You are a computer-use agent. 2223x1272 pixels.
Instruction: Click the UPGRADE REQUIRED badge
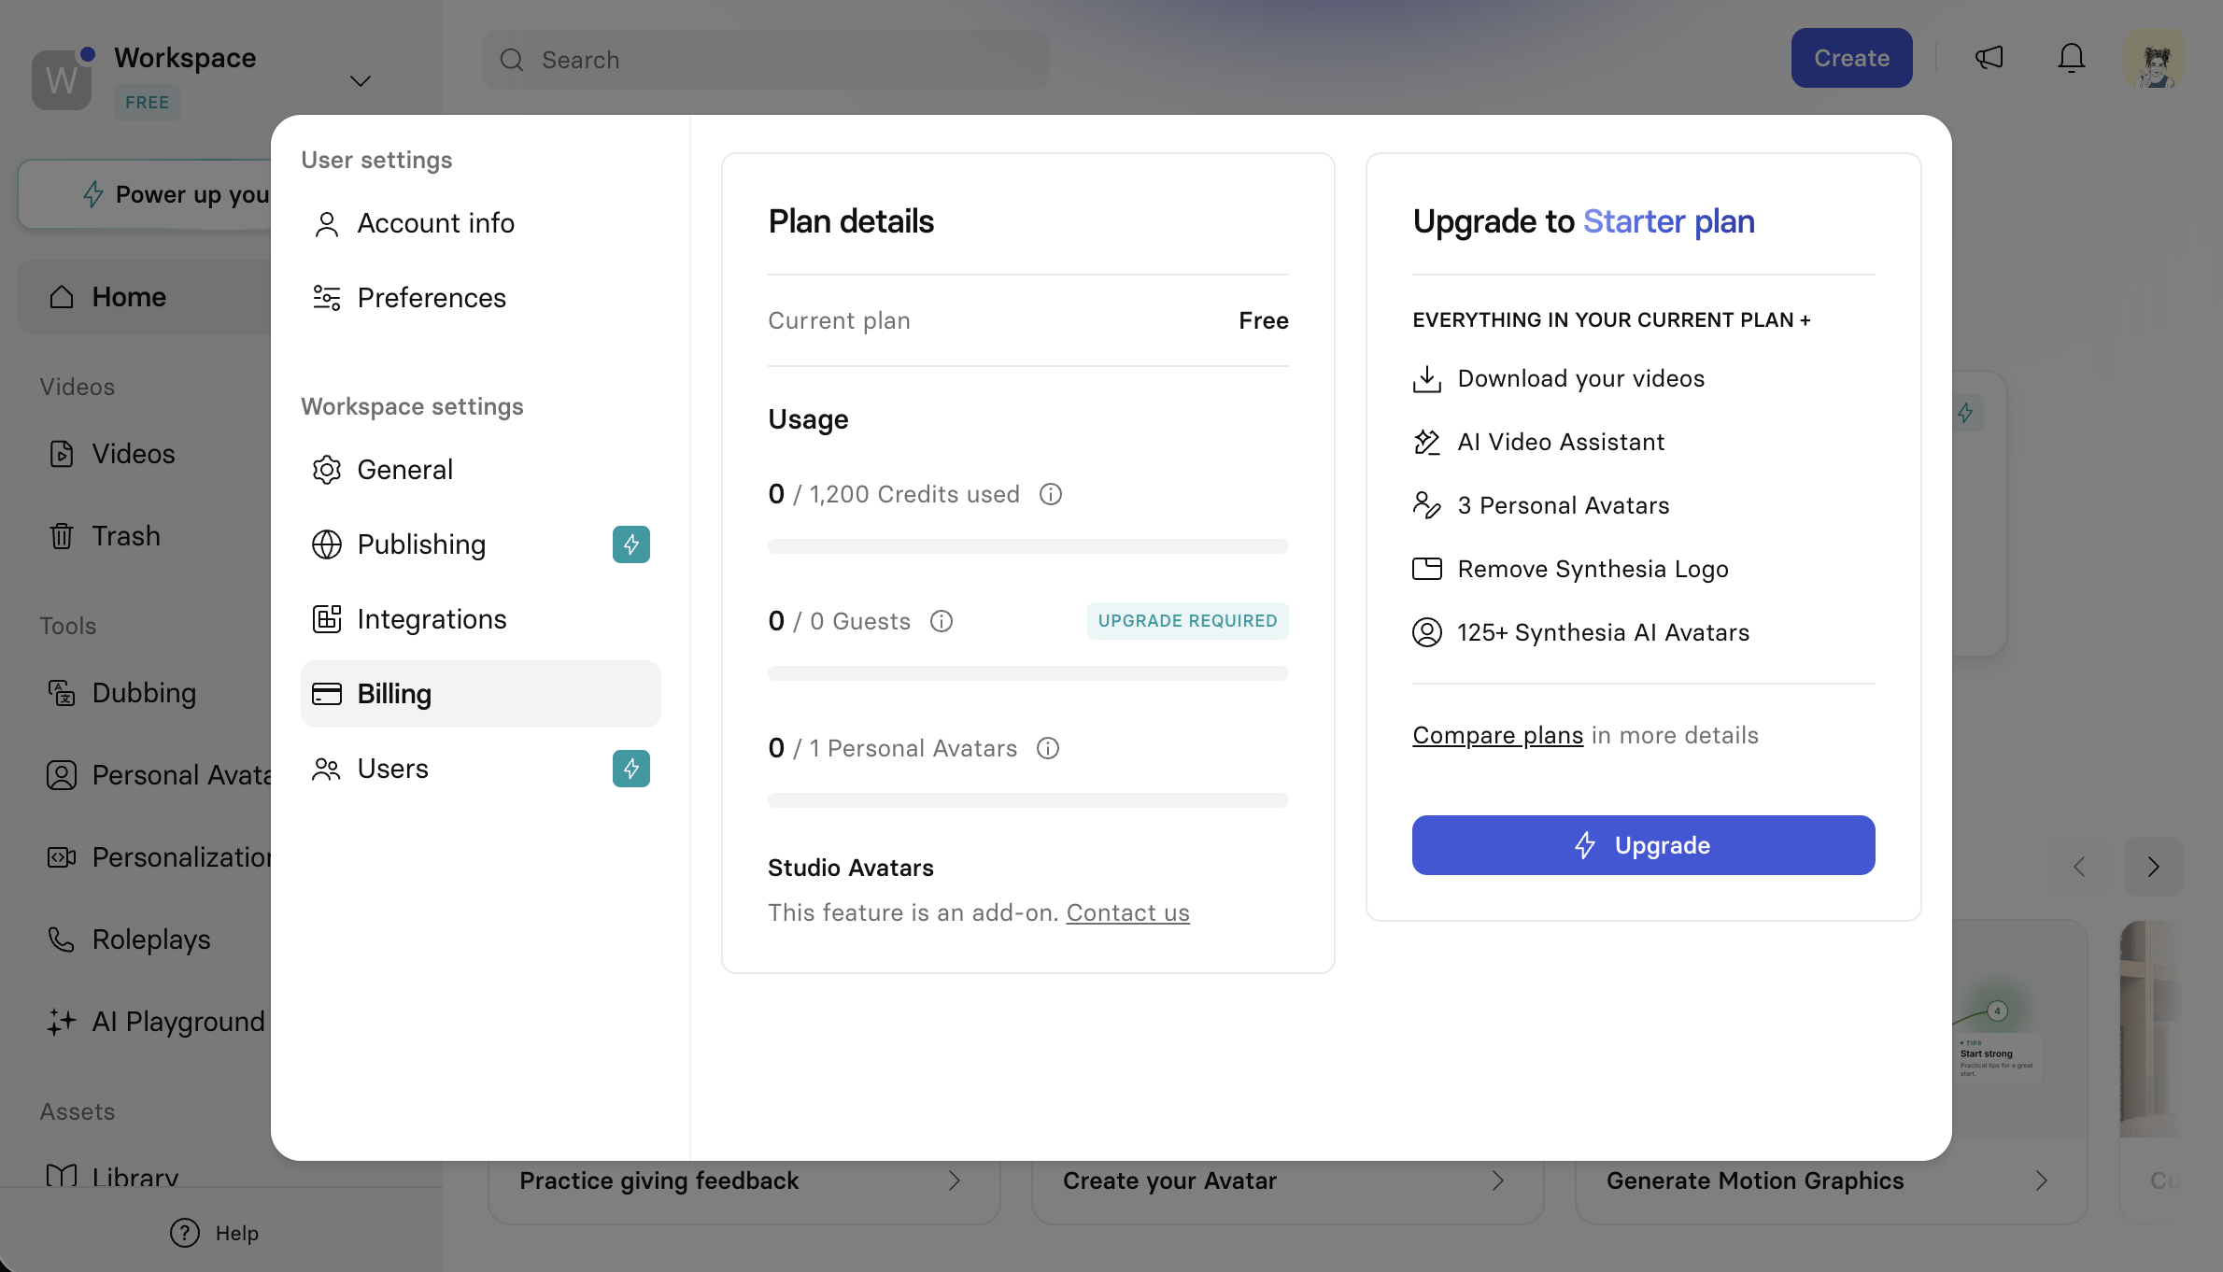point(1188,621)
